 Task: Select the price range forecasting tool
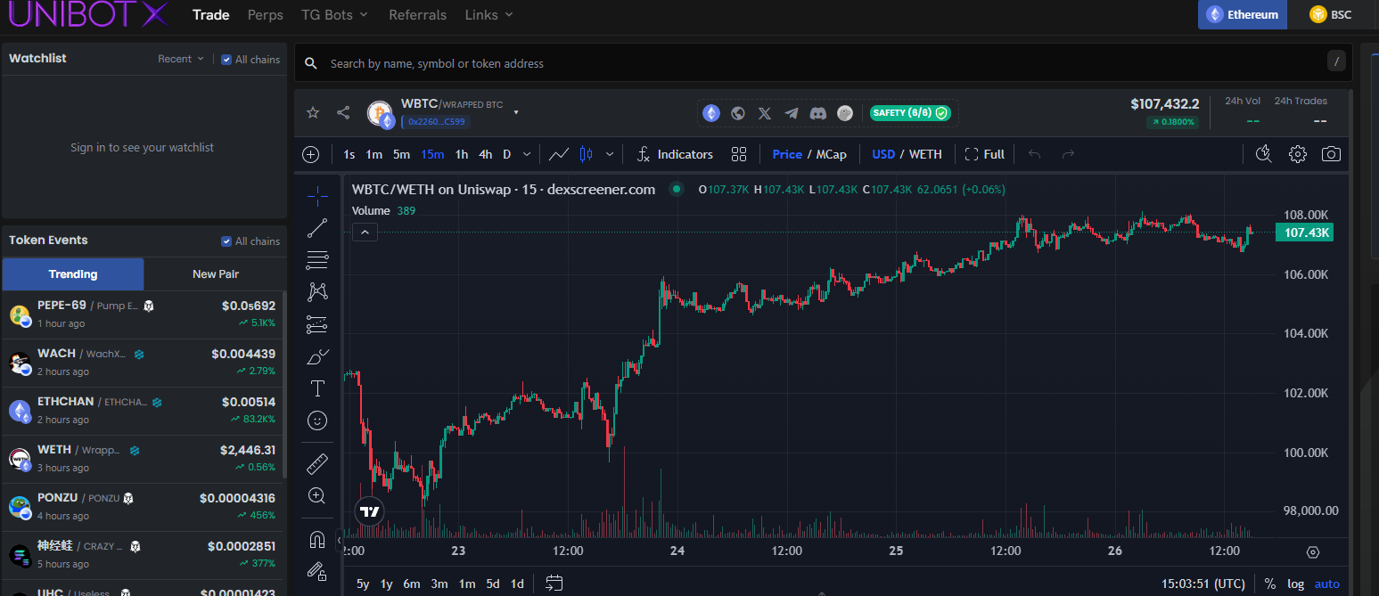pos(317,324)
